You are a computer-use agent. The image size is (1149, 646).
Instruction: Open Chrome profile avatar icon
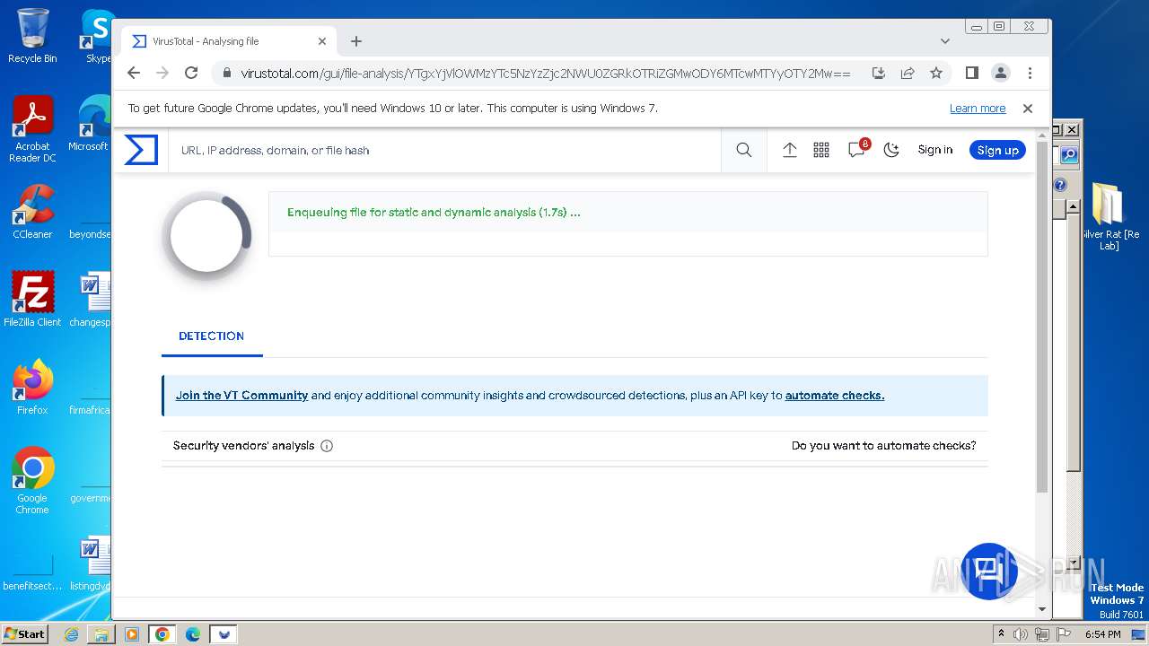click(1000, 73)
